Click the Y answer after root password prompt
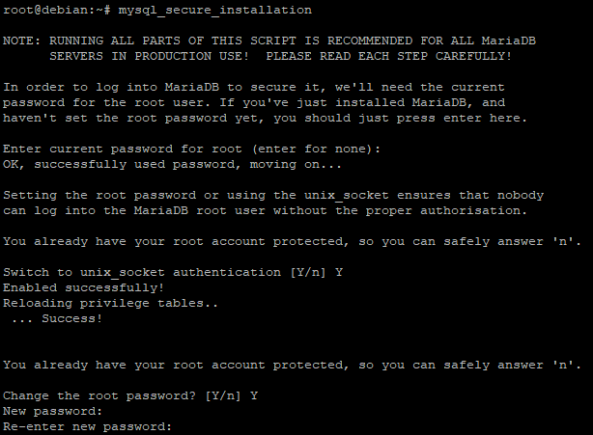The height and width of the screenshot is (435, 593). 254,395
